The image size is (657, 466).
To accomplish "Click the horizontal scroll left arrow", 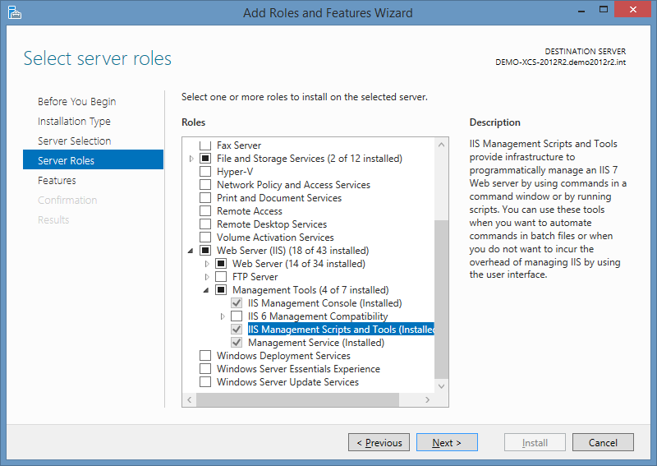I will [x=190, y=399].
